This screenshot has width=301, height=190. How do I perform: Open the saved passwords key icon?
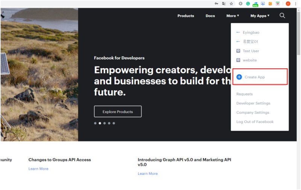pos(216,4)
